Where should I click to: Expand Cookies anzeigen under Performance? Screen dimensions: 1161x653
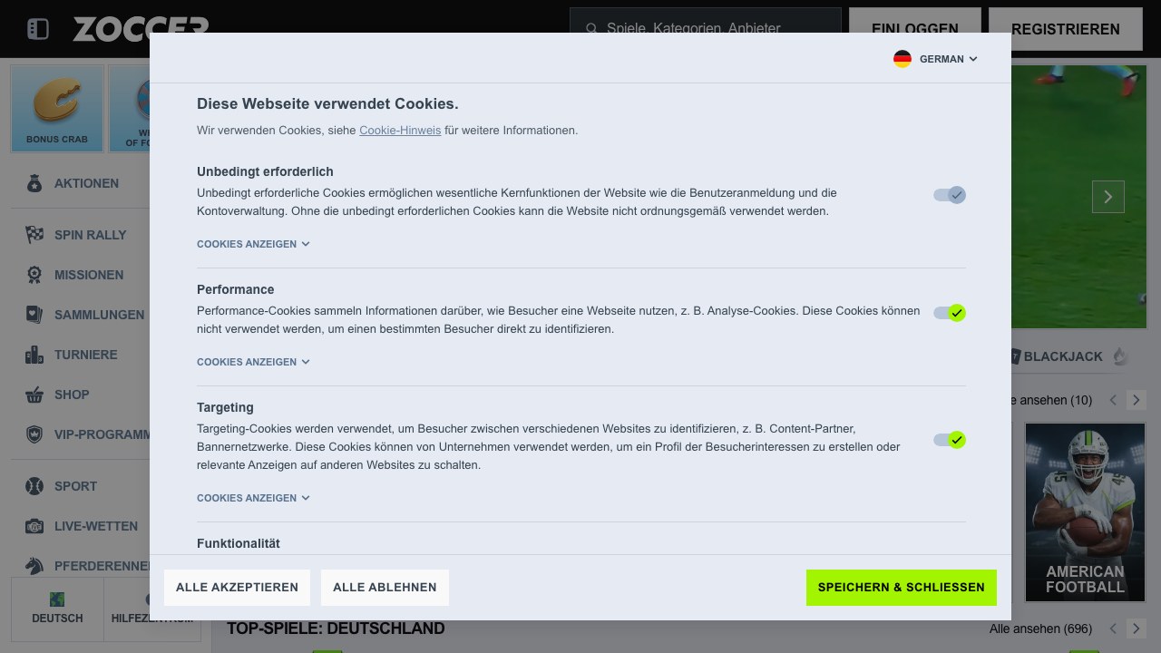coord(253,362)
